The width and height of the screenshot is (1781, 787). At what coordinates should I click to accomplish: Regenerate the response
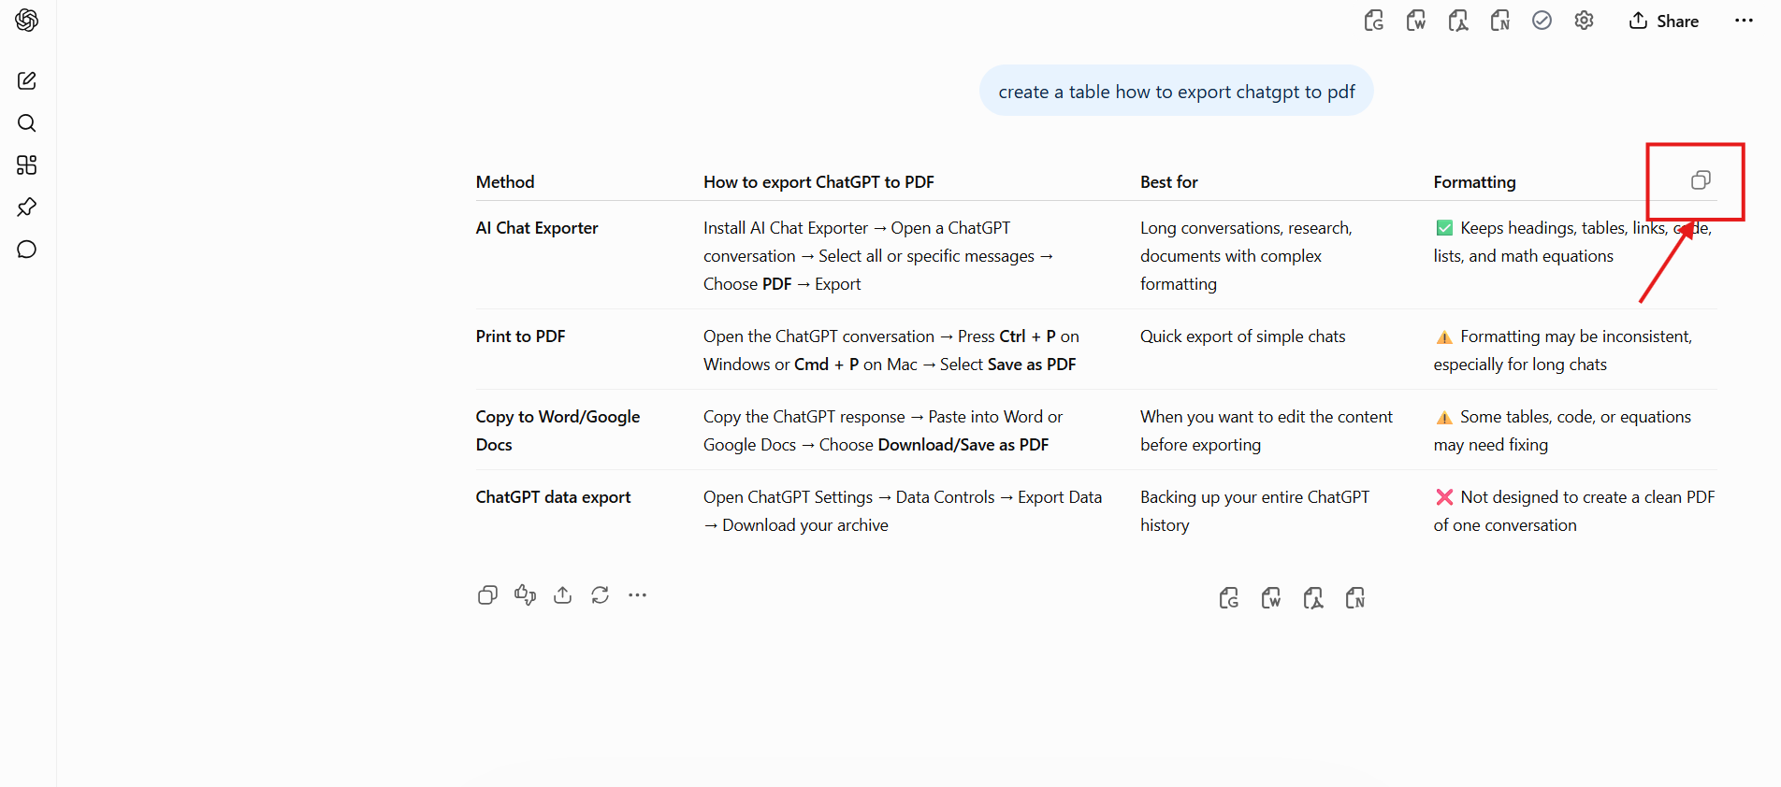600,595
